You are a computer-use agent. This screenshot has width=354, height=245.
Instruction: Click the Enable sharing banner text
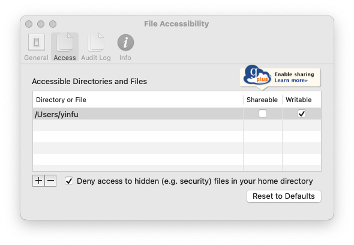pyautogui.click(x=294, y=74)
